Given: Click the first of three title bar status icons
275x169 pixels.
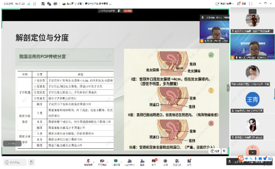Looking at the screenshot, I should [43, 4].
